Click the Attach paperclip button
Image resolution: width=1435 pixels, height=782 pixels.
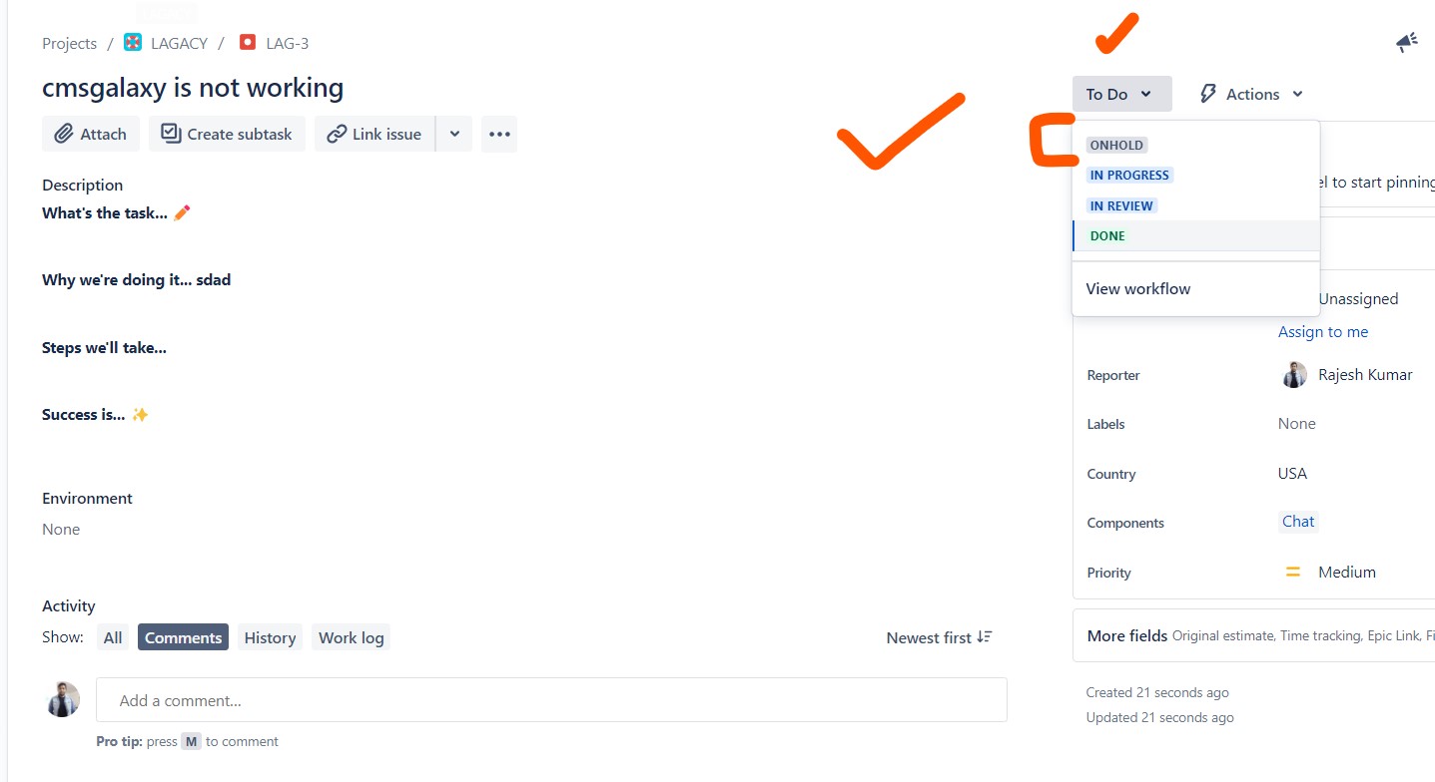[x=90, y=135]
